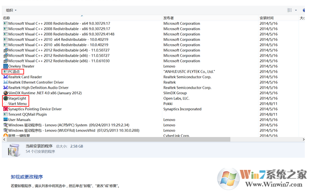Click the horizontal scrollbar thumb
Screen dimensions: 310x191
click(118, 139)
